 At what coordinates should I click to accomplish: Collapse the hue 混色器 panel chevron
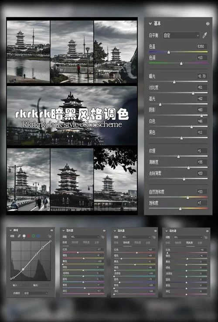63,231
